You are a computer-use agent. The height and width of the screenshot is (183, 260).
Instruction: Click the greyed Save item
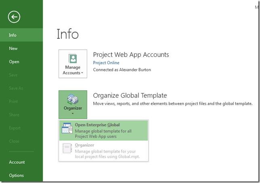coord(21,75)
